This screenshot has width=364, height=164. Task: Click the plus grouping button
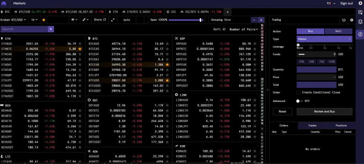261,20
